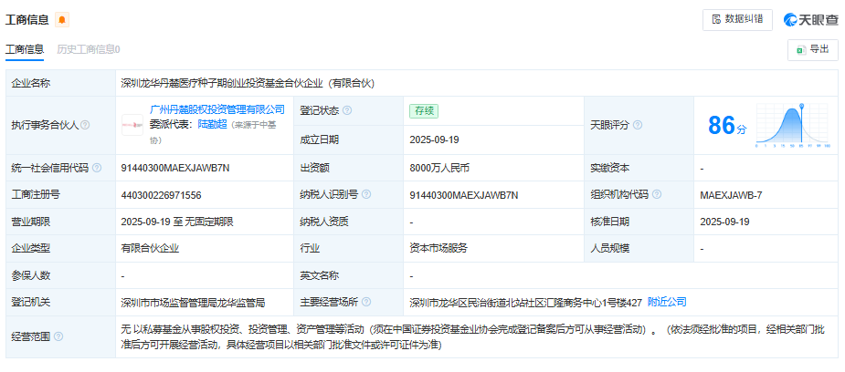The width and height of the screenshot is (845, 372).
Task: Switch to the 工商信息 tab
Action: tap(25, 49)
